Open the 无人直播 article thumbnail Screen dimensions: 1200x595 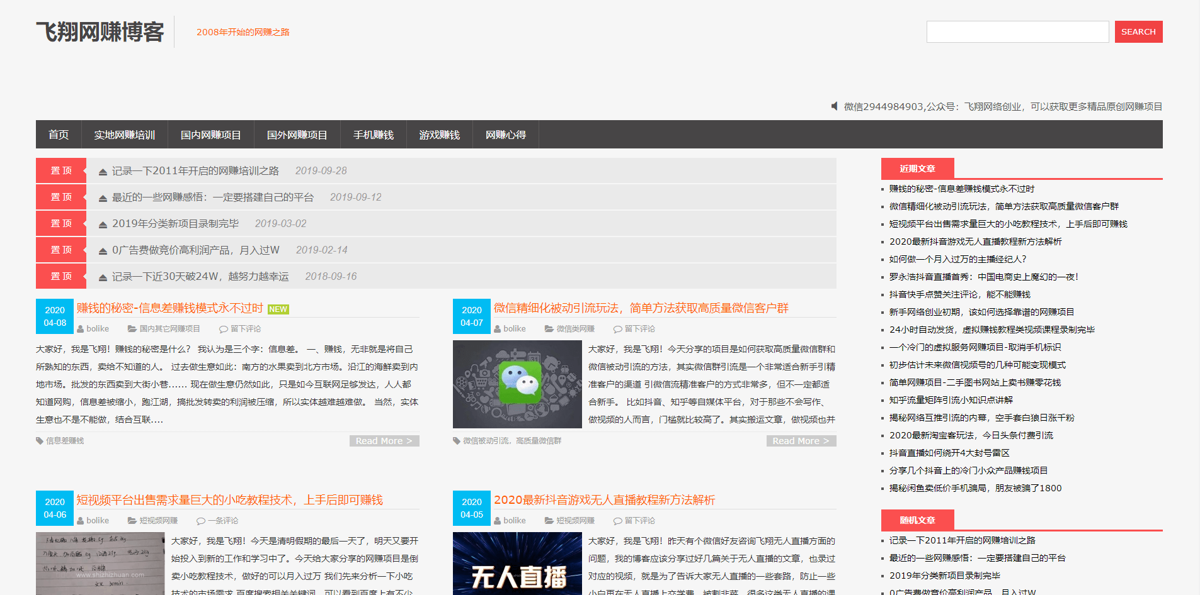[517, 564]
